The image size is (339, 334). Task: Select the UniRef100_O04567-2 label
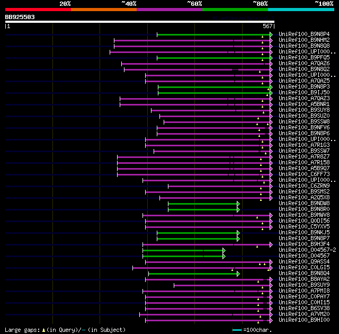tap(307, 250)
